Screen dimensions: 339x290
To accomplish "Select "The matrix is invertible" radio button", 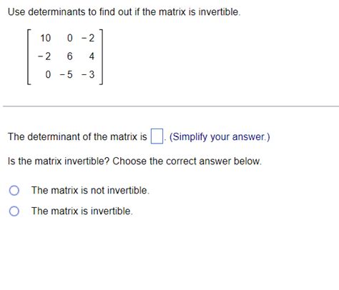I will pyautogui.click(x=14, y=211).
